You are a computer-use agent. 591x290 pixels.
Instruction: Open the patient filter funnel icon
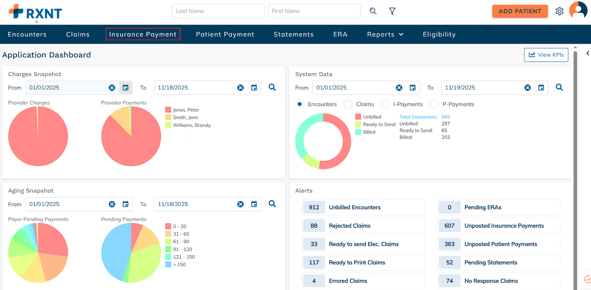[392, 11]
